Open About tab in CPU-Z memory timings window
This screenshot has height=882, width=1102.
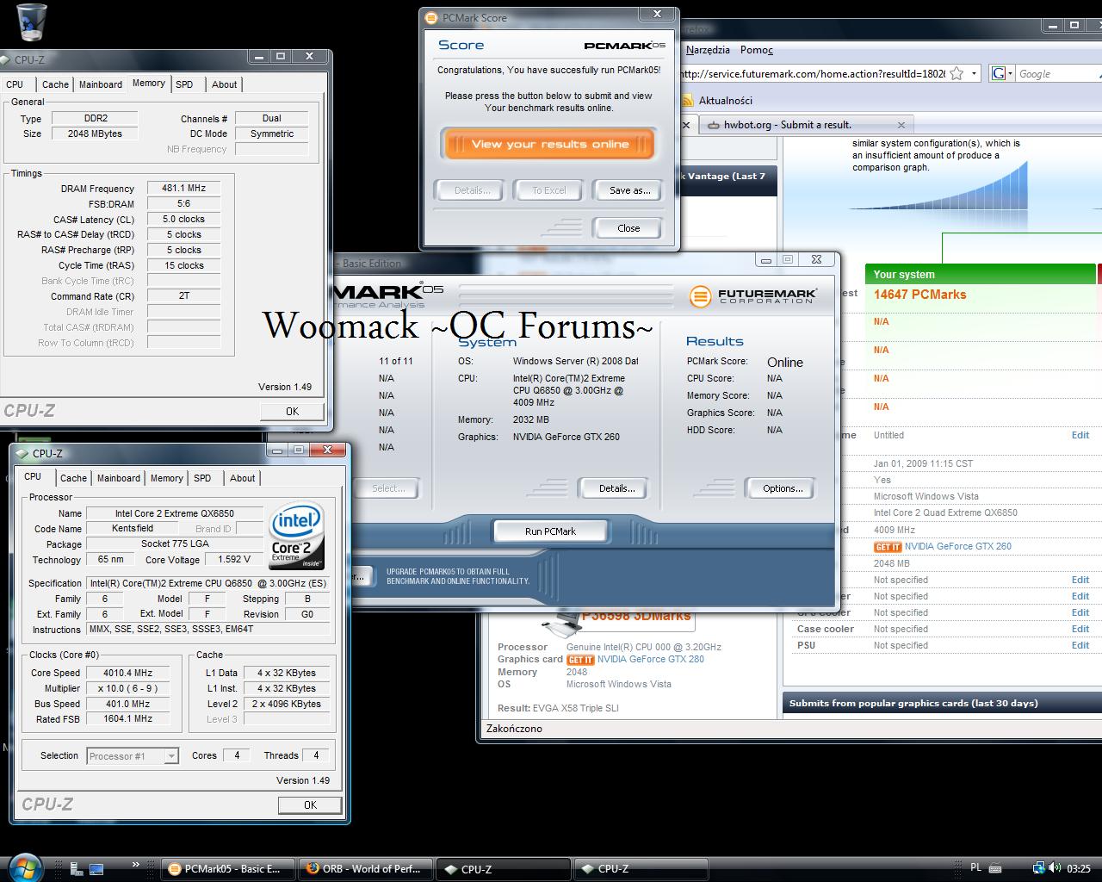coord(224,84)
